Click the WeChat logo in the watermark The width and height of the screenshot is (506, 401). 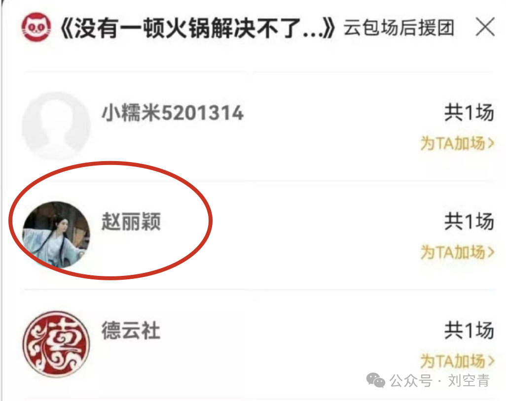click(x=376, y=380)
